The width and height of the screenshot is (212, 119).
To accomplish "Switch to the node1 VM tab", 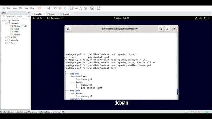I will (53, 14).
